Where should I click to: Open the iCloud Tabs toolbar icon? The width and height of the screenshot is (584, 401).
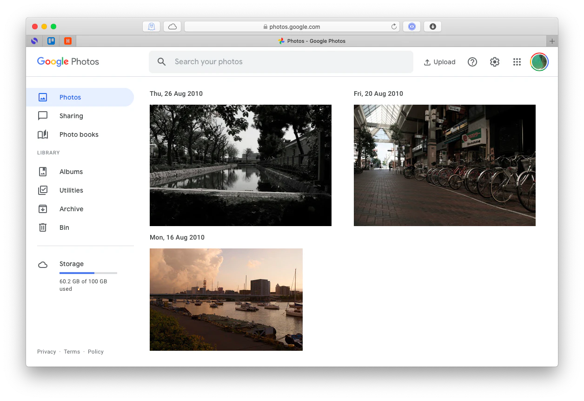click(x=172, y=27)
